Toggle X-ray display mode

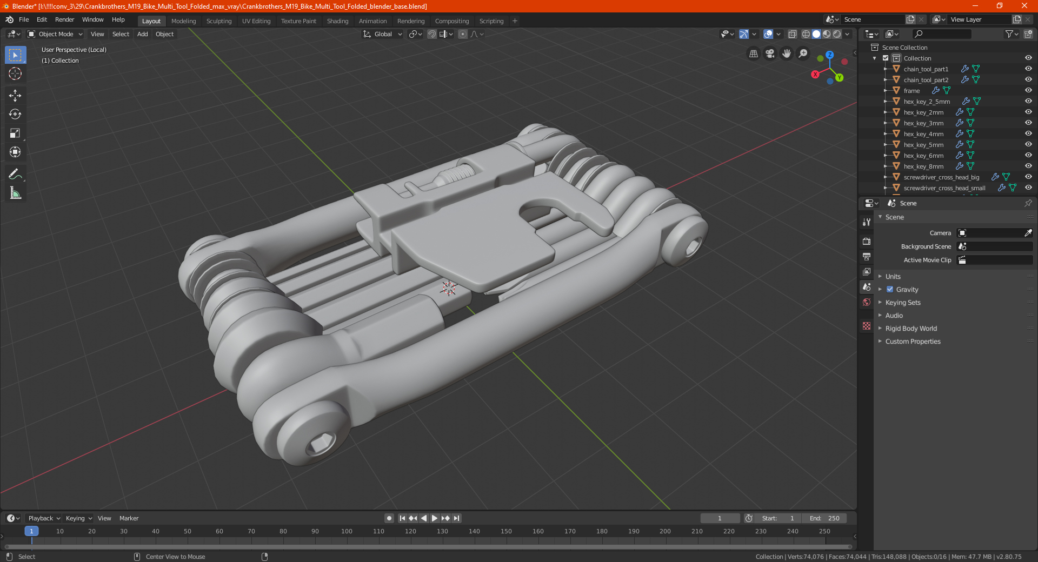[793, 34]
